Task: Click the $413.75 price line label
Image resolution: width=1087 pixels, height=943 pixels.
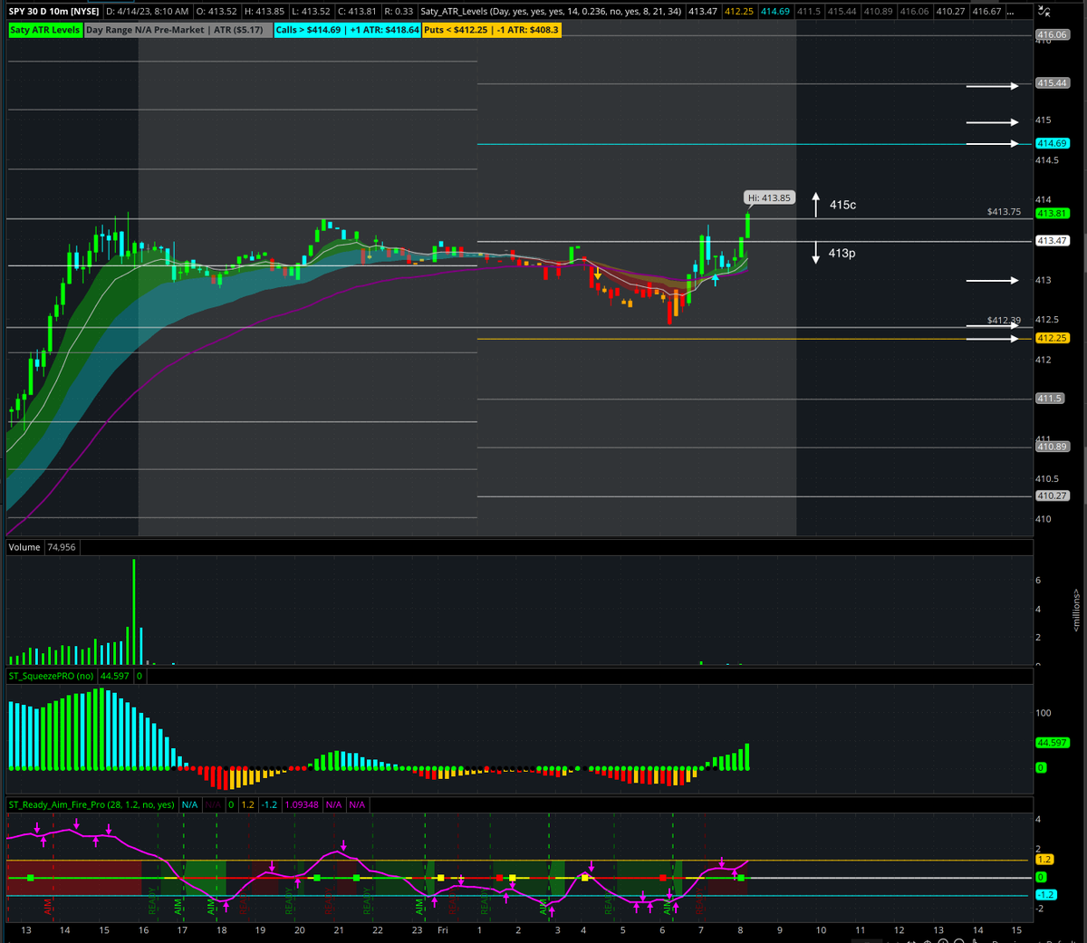Action: click(1004, 212)
